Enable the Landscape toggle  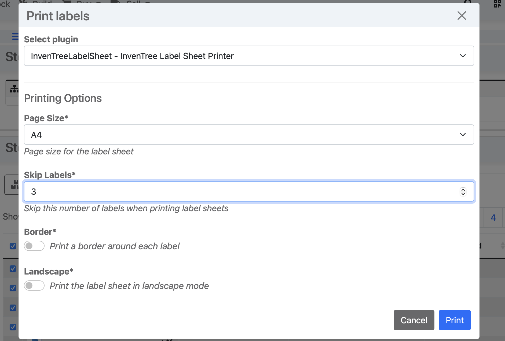pyautogui.click(x=34, y=285)
